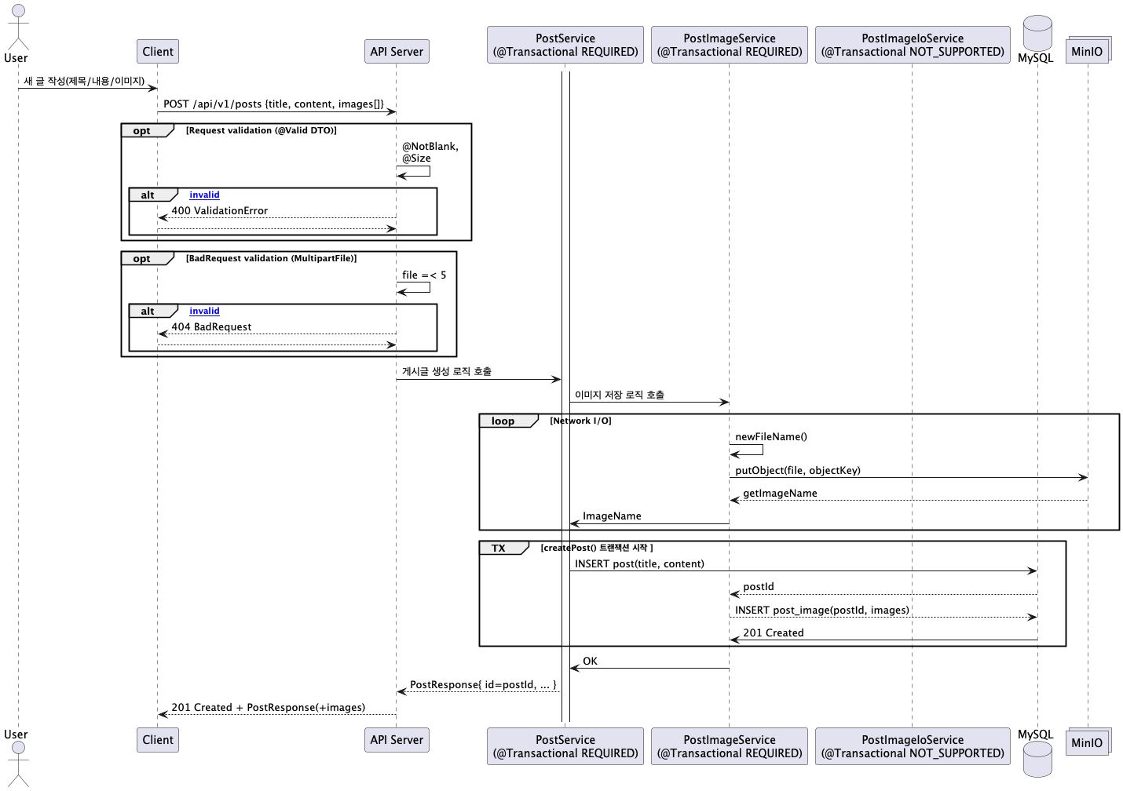The image size is (1123, 791).
Task: Select the "newFileName()" self-message label
Action: pyautogui.click(x=771, y=436)
